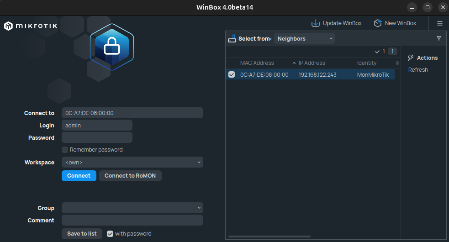449x242 pixels.
Task: Deselect the MonMikroTik neighbor row checkbox
Action: tap(232, 74)
